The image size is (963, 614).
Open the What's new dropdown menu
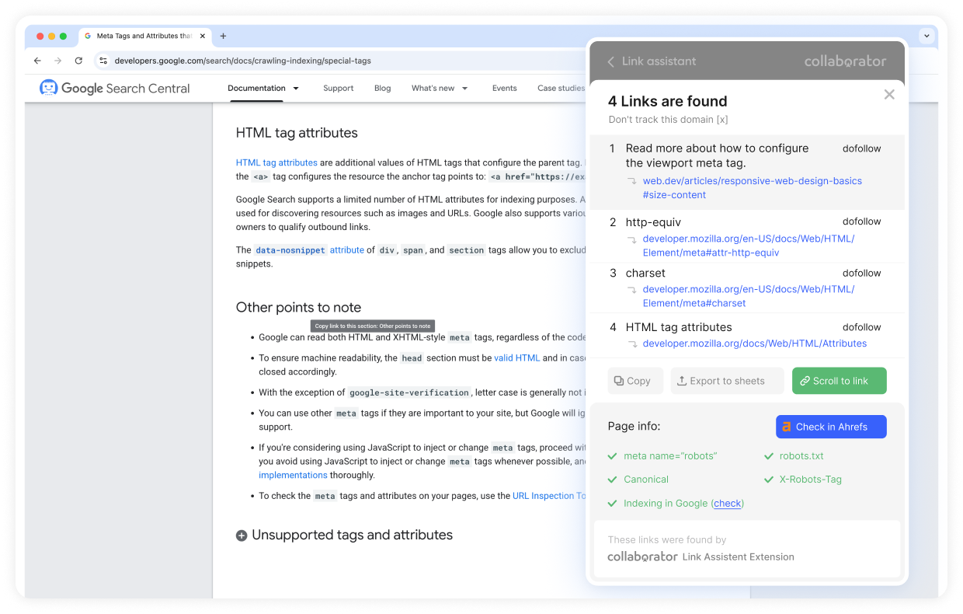click(x=440, y=88)
